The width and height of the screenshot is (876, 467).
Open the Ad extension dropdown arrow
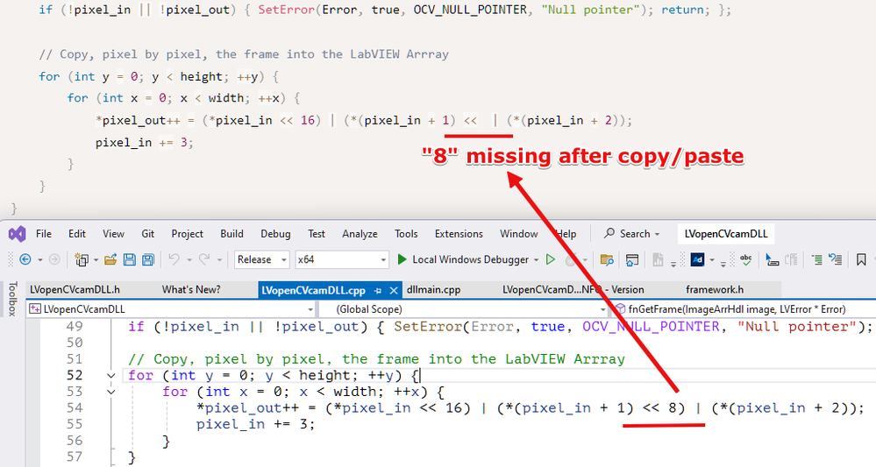[x=712, y=260]
